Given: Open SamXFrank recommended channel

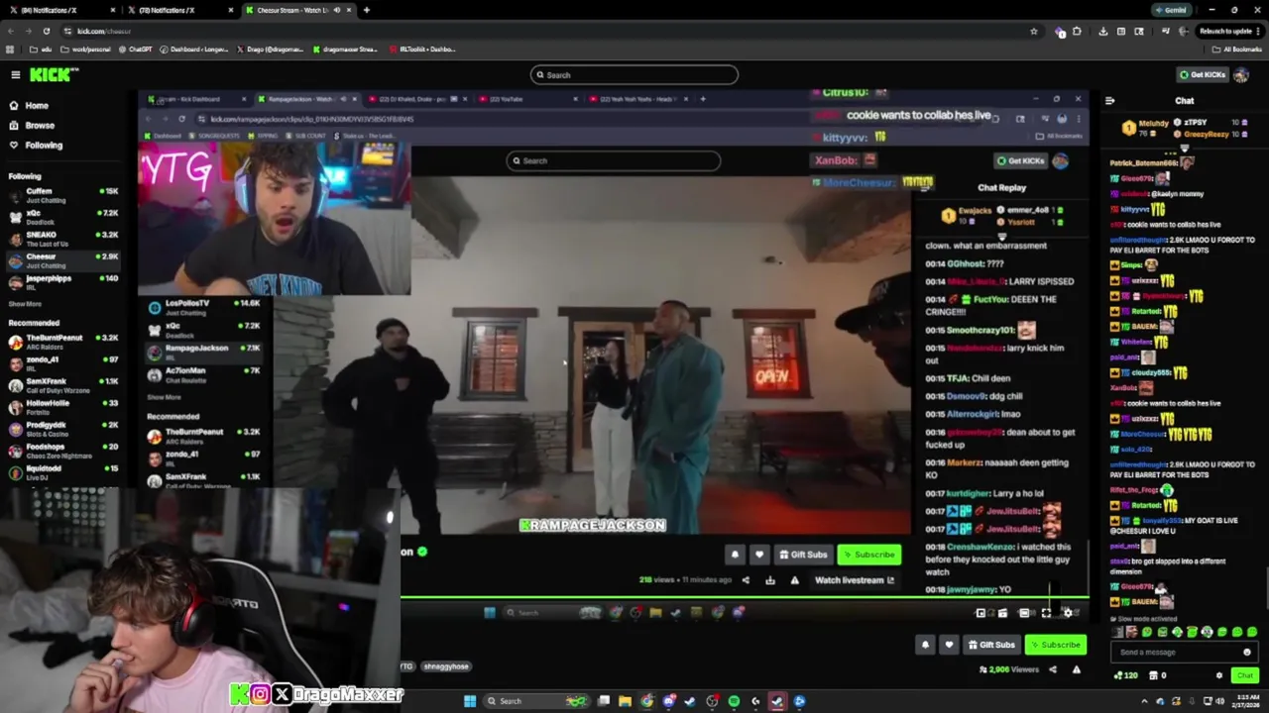Looking at the screenshot, I should [61, 385].
